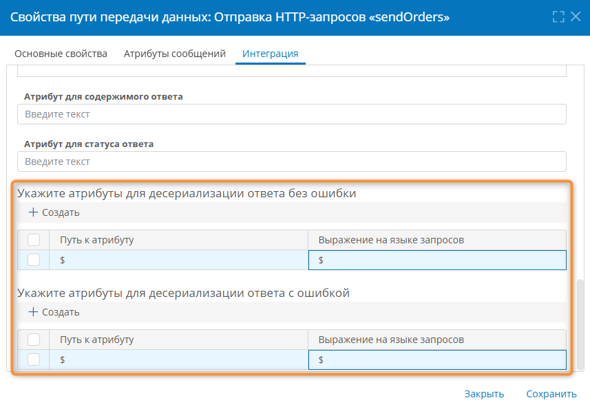Edit query expression cell in error table
This screenshot has height=409, width=590.
(x=437, y=360)
